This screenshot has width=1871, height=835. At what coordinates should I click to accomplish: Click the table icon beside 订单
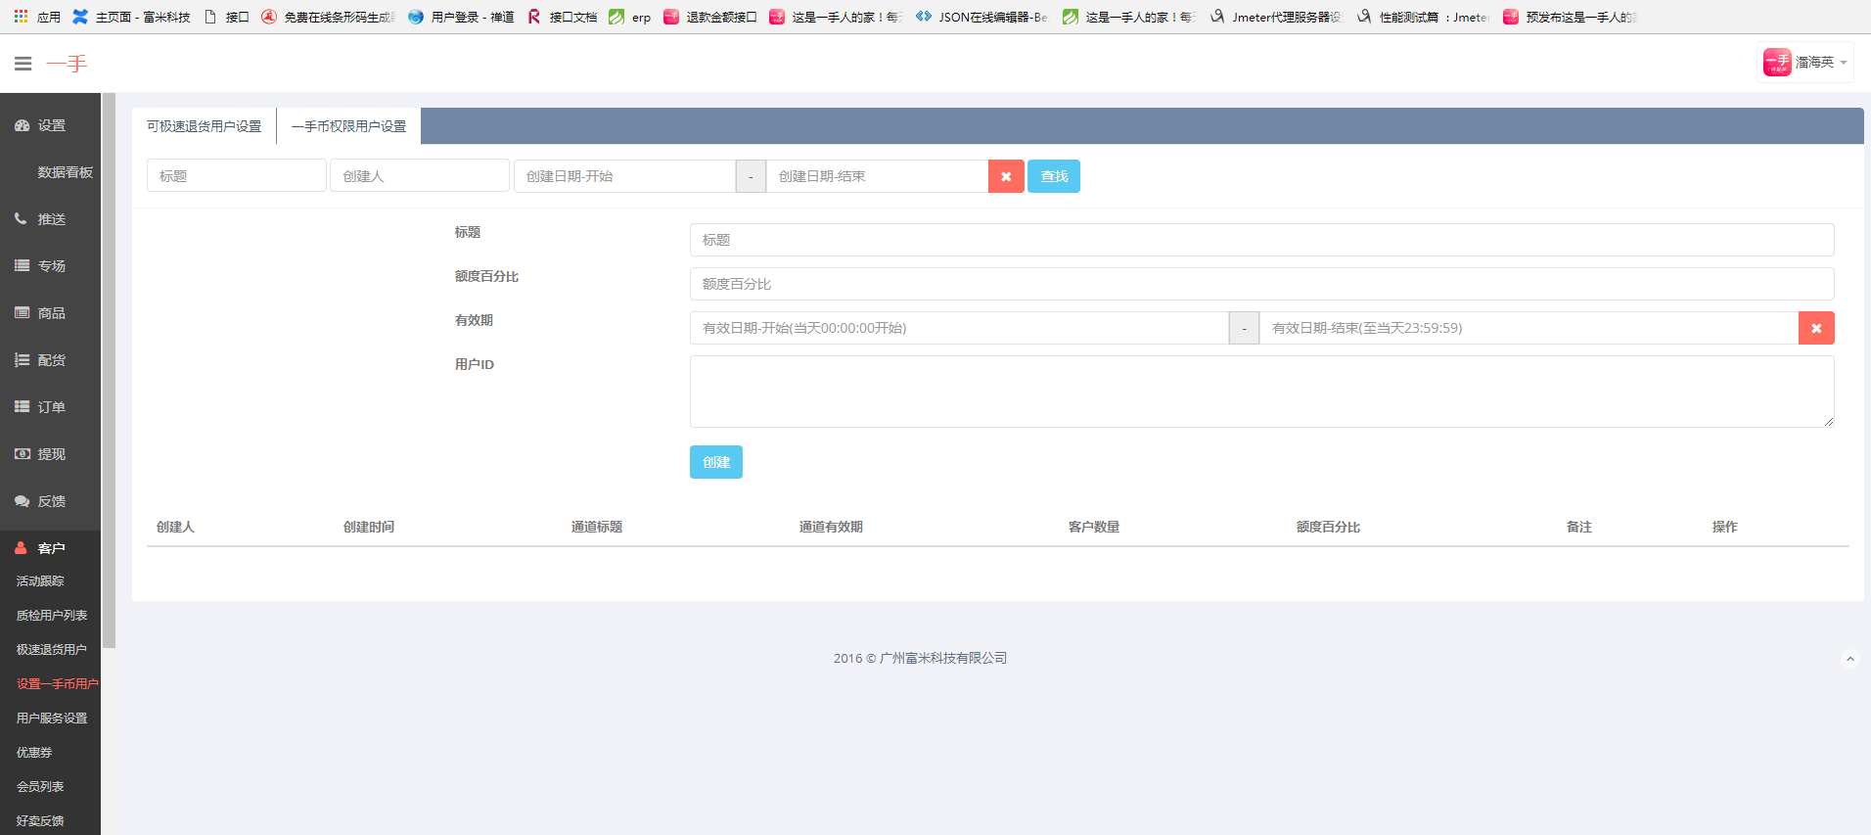(x=22, y=407)
